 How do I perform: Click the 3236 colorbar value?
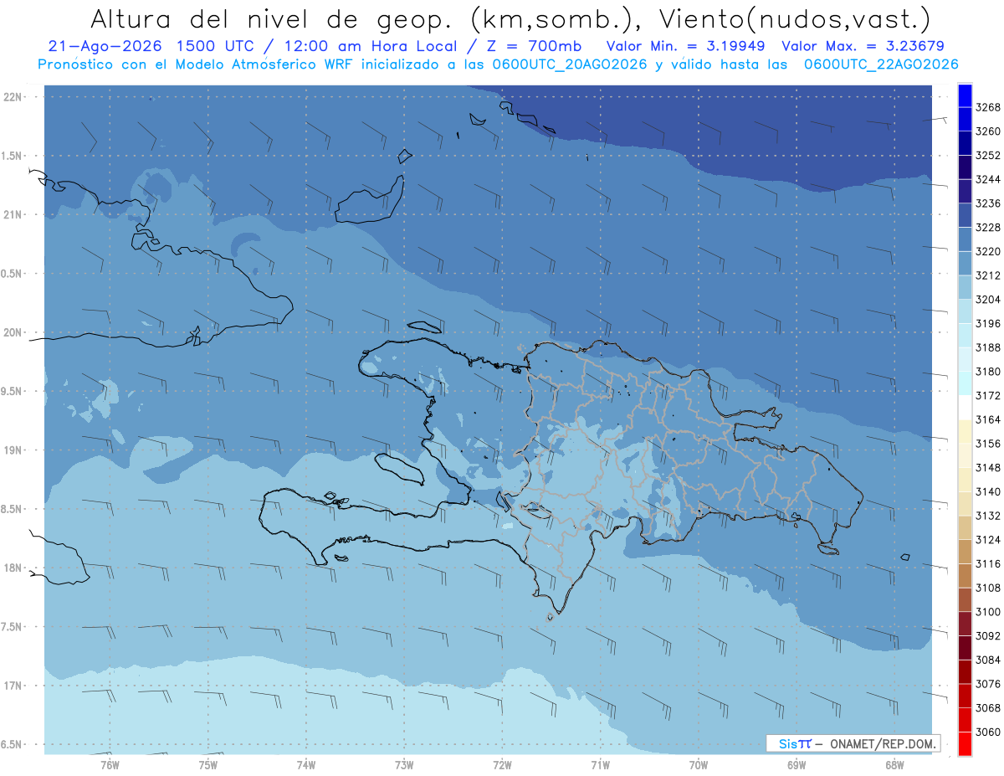point(988,203)
